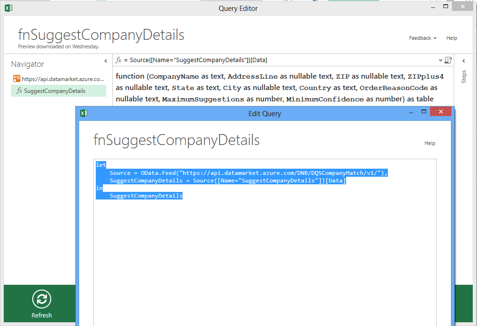Close the Edit Query dialog
Screen dimensions: 477x326
tap(441, 112)
